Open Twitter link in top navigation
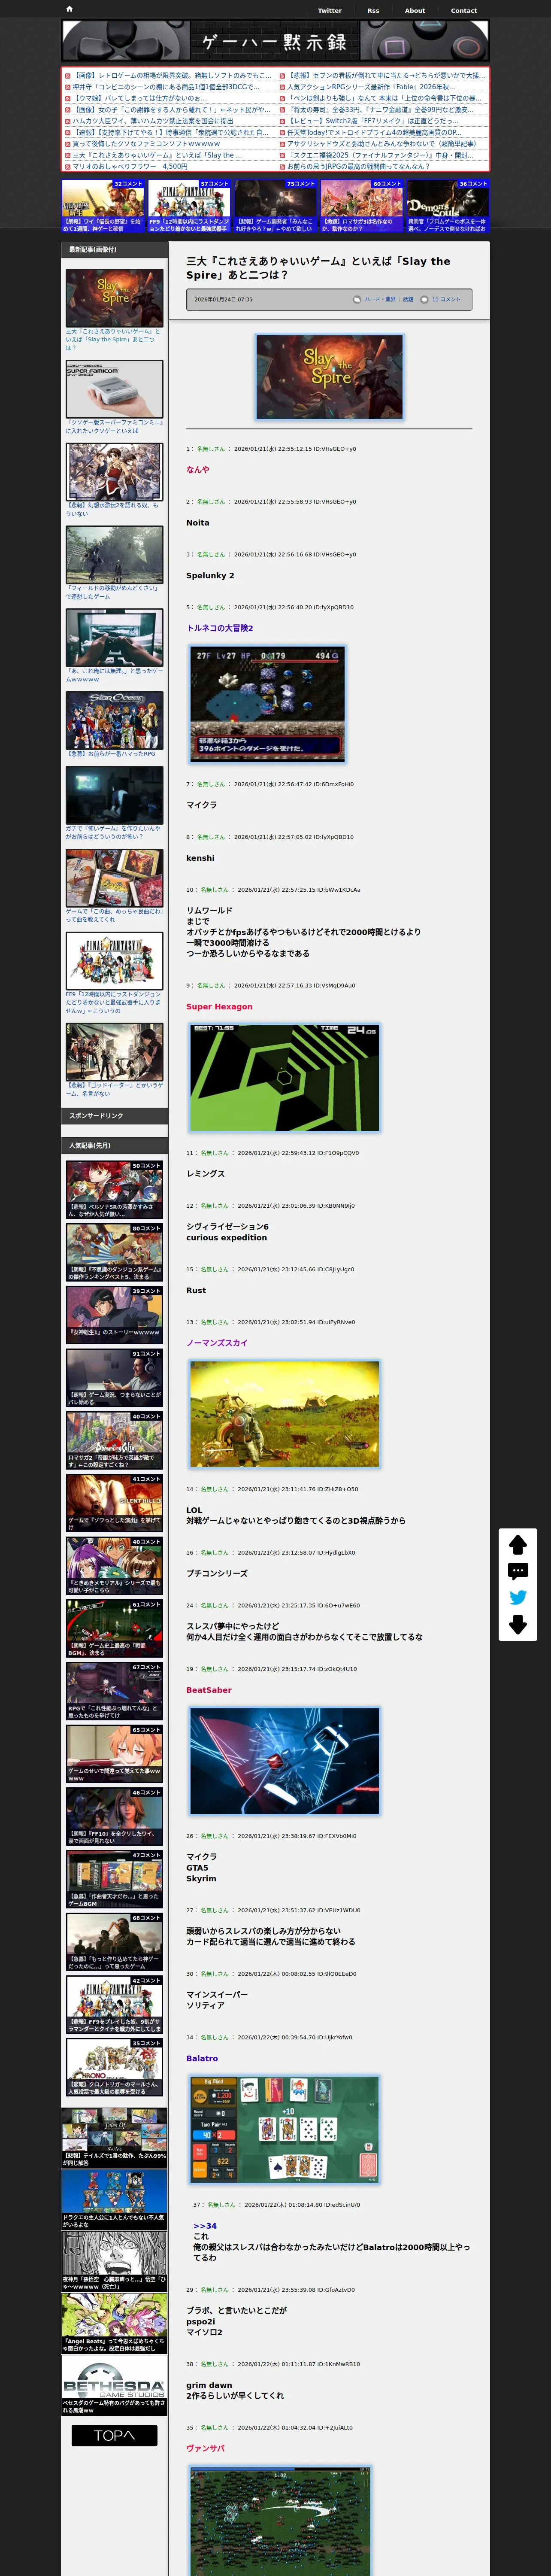The width and height of the screenshot is (551, 2576). [329, 11]
